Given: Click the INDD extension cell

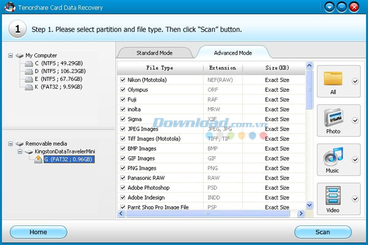Looking at the screenshot, I should tap(214, 198).
